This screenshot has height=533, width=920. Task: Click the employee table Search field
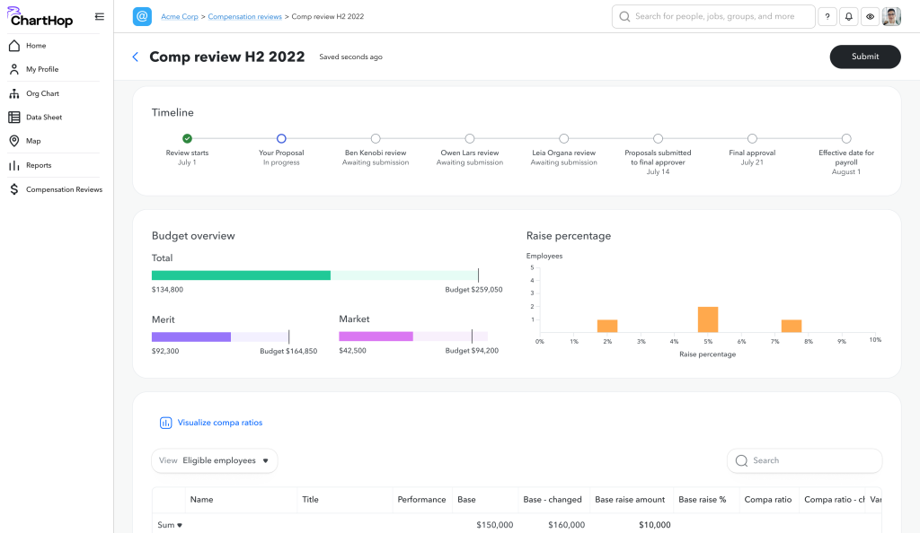click(804, 460)
